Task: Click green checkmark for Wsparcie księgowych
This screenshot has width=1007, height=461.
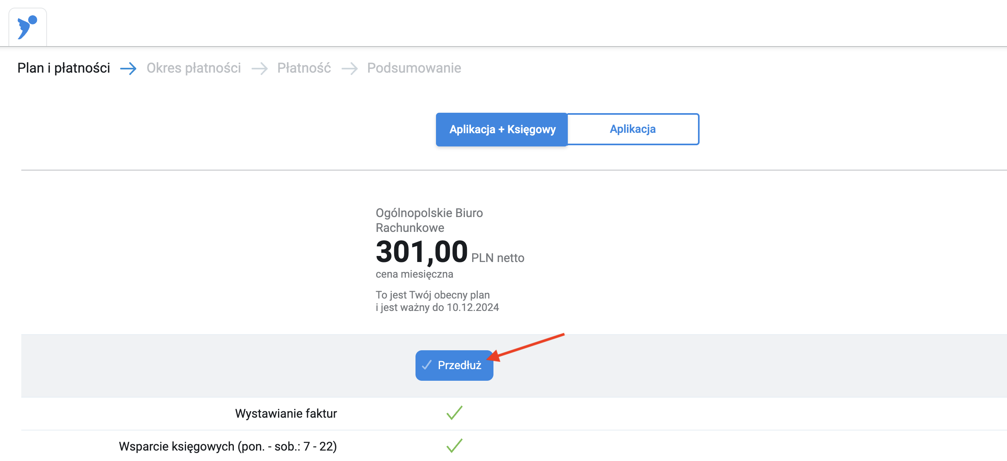Action: tap(454, 446)
